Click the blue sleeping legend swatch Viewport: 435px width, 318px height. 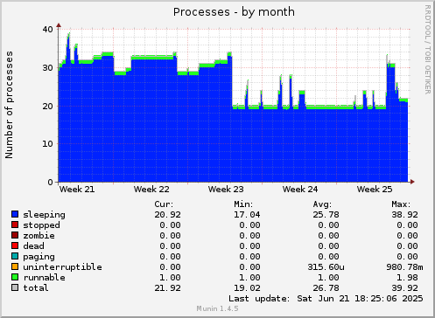point(15,214)
